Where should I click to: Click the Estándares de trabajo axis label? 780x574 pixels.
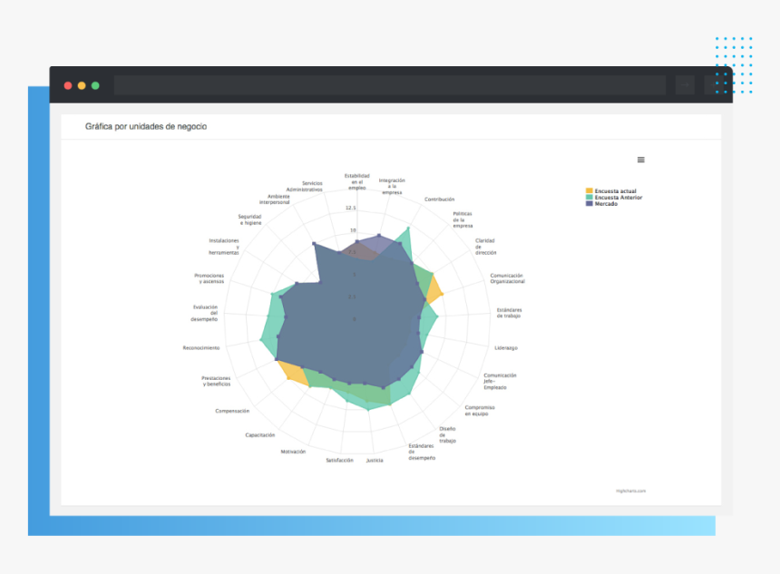(509, 313)
